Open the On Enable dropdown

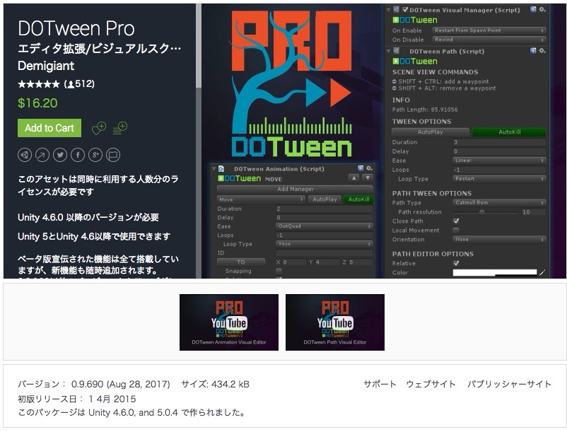[x=490, y=30]
